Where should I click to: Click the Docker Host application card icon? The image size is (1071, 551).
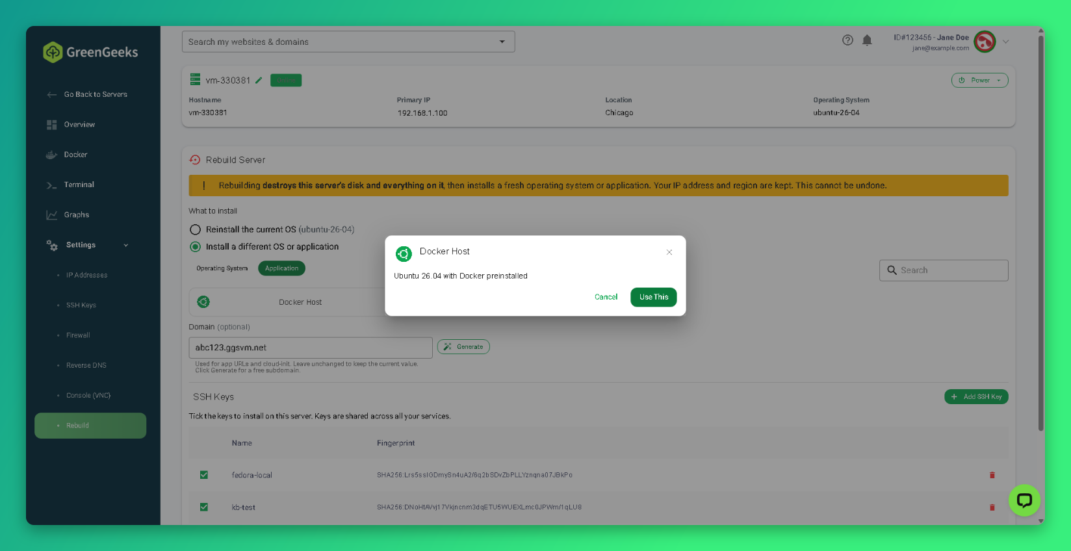click(203, 302)
